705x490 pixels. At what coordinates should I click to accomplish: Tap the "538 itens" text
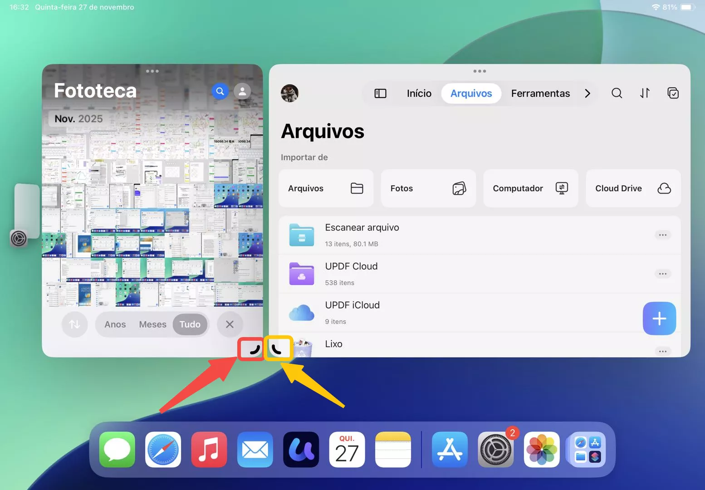point(339,283)
